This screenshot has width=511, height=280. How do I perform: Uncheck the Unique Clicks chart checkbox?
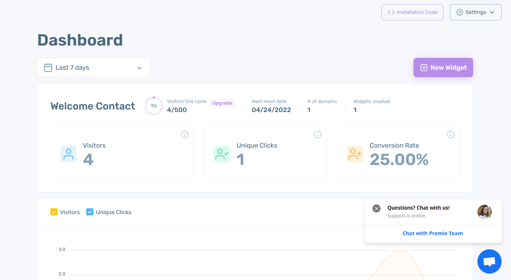[x=90, y=212]
